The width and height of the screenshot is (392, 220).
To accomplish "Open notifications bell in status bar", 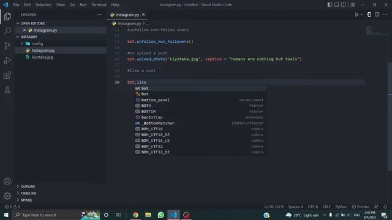I will tap(385, 207).
